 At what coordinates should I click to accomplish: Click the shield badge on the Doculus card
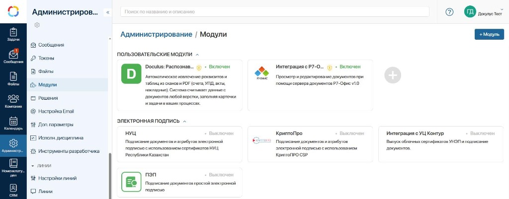coord(199,67)
